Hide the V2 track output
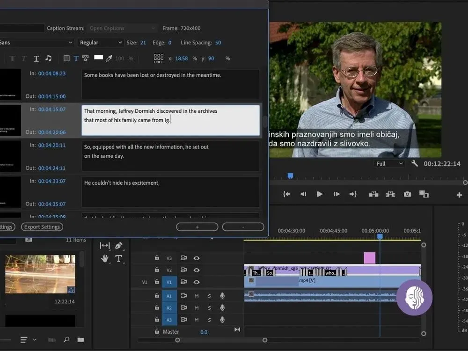This screenshot has height=351, width=468. 197,270
